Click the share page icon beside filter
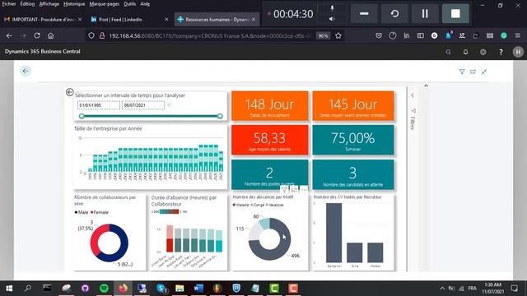The height and width of the screenshot is (296, 527). [473, 72]
